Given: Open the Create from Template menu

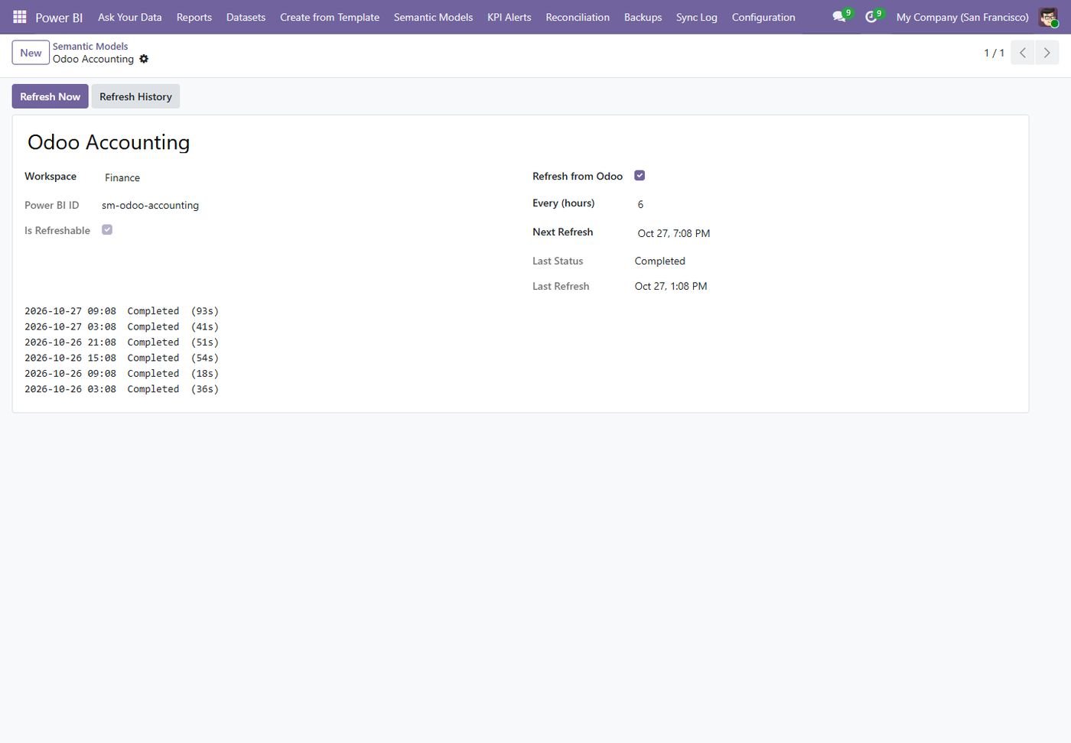Looking at the screenshot, I should (330, 17).
